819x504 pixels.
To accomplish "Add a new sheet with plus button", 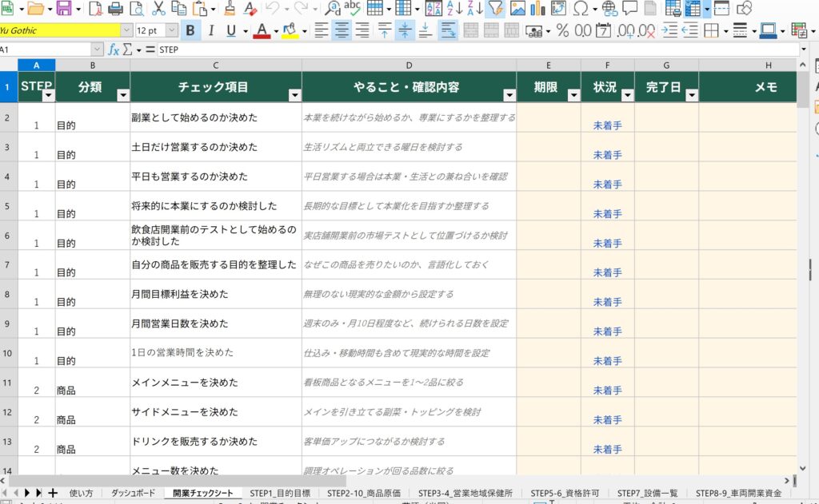I will (x=53, y=493).
